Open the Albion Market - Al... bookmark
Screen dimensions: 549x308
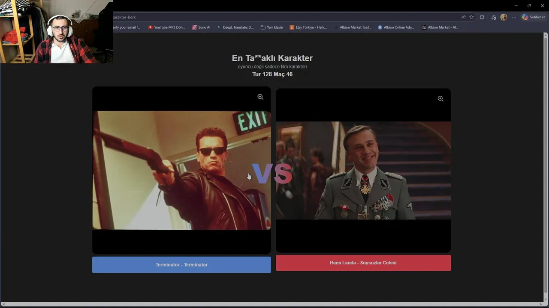pyautogui.click(x=440, y=27)
